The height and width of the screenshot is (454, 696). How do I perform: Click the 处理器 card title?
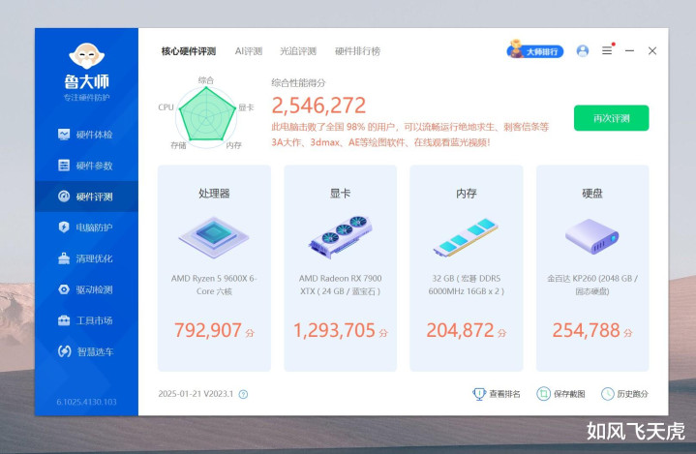pos(214,194)
